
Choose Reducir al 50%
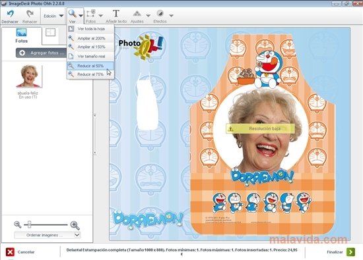tap(91, 66)
